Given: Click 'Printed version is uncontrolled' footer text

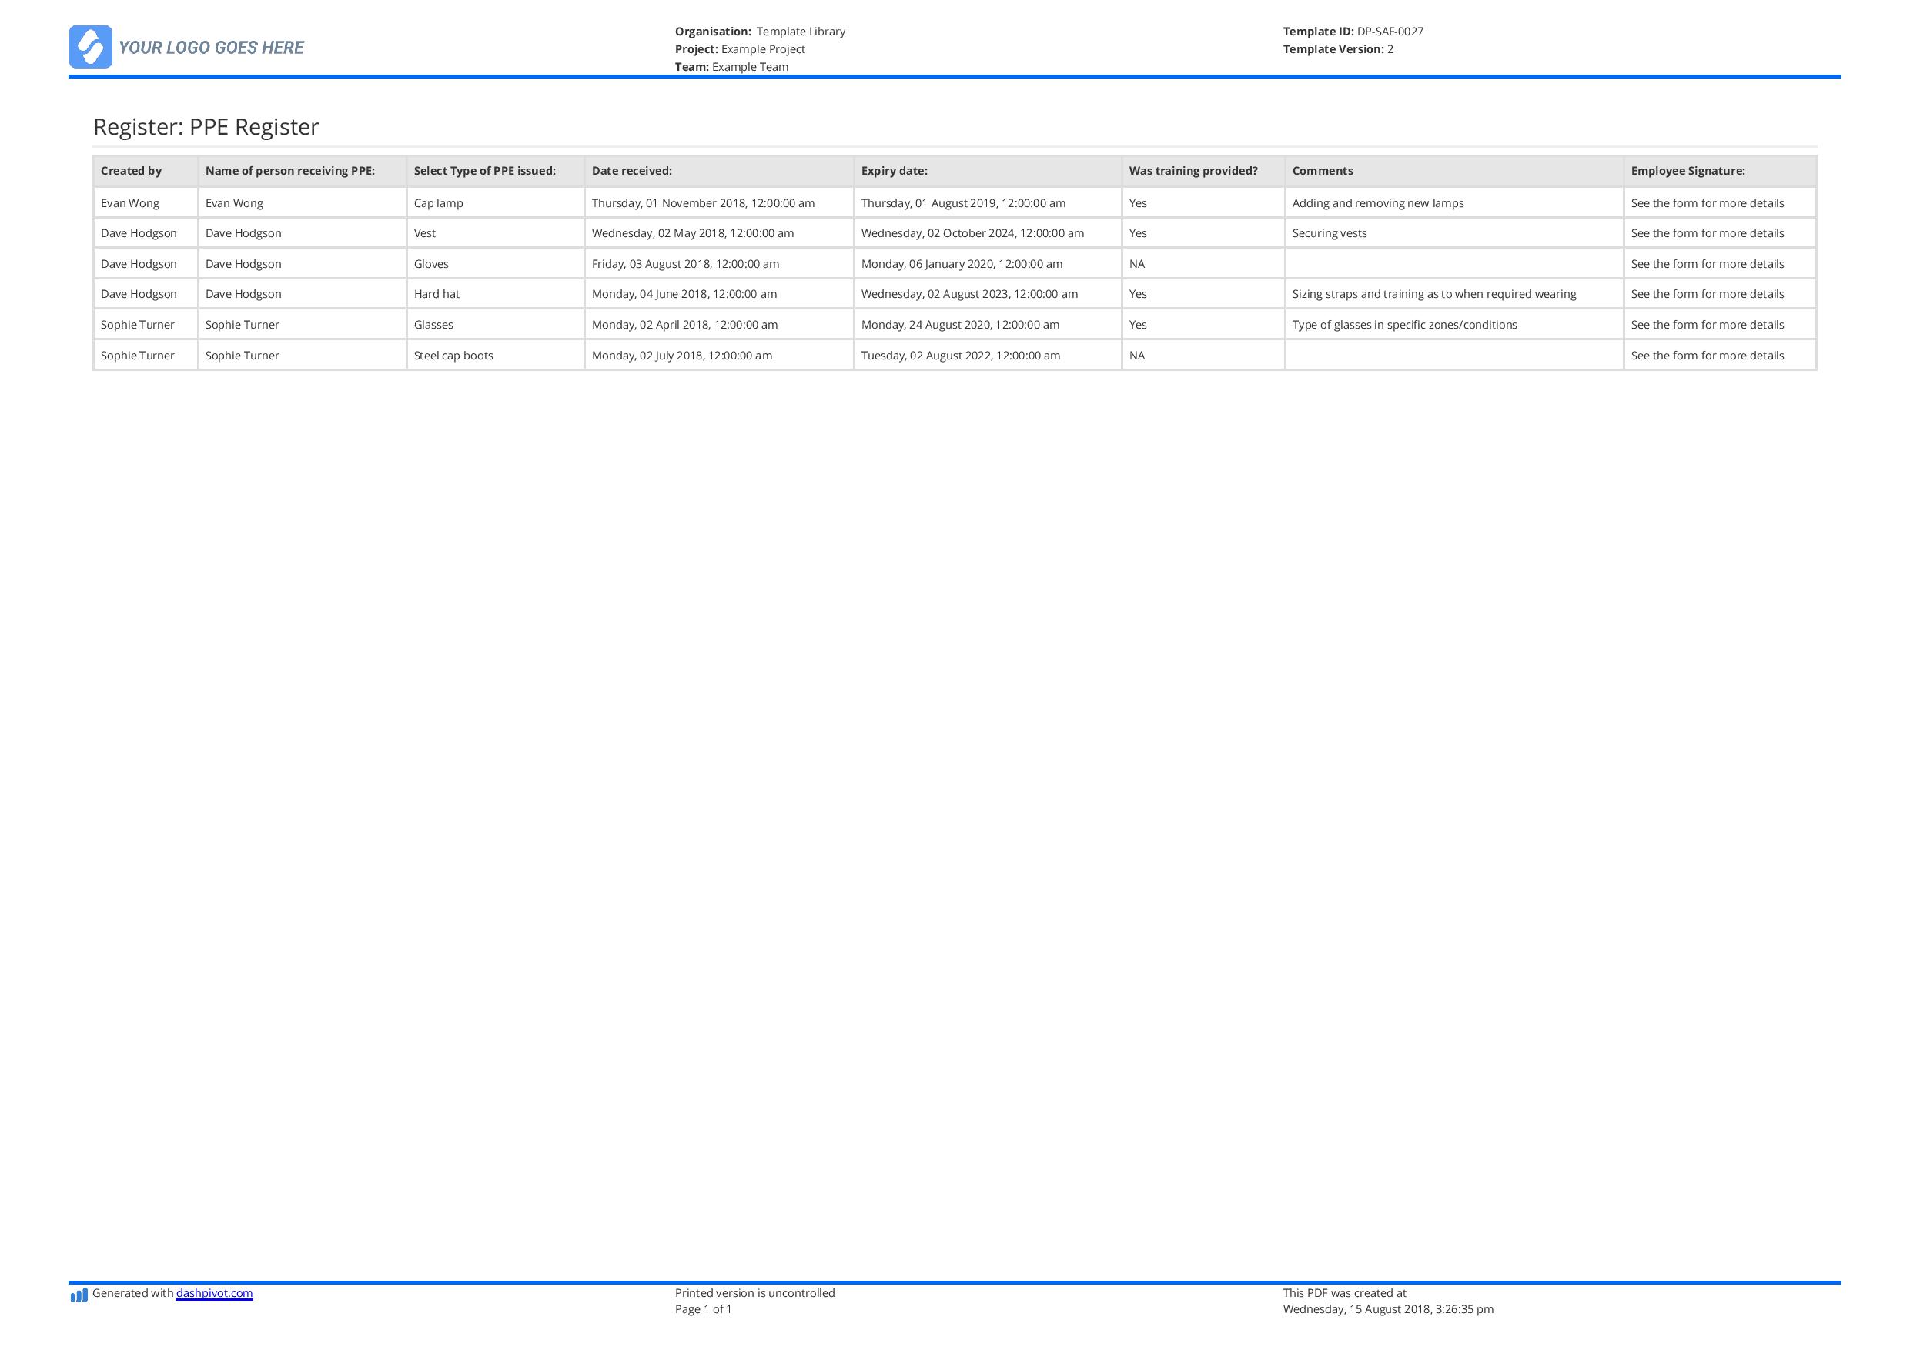Looking at the screenshot, I should coord(754,1292).
